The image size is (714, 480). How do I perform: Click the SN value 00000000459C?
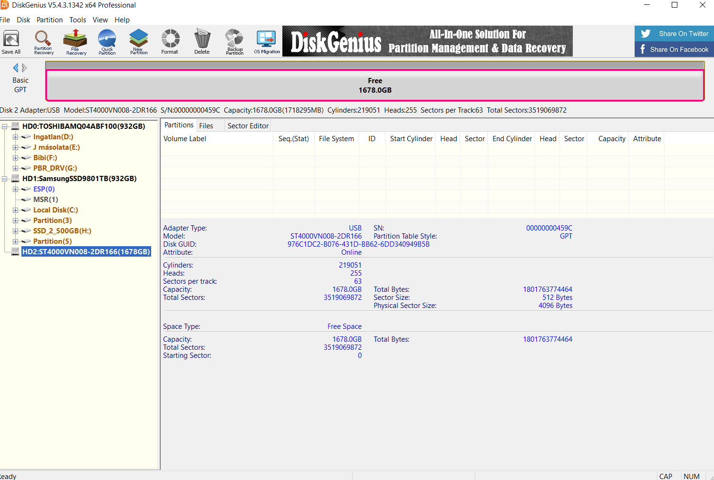[x=549, y=228]
